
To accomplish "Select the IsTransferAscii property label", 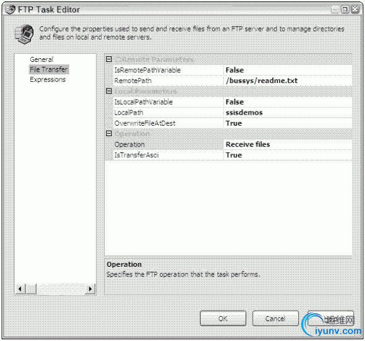I will coord(136,155).
